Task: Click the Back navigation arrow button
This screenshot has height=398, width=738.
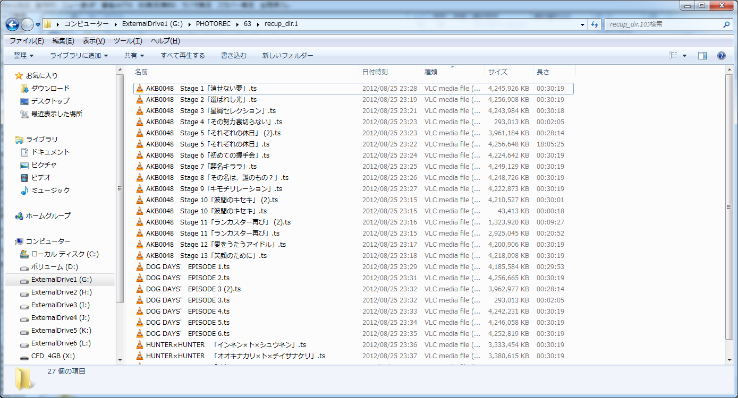Action: (x=13, y=24)
